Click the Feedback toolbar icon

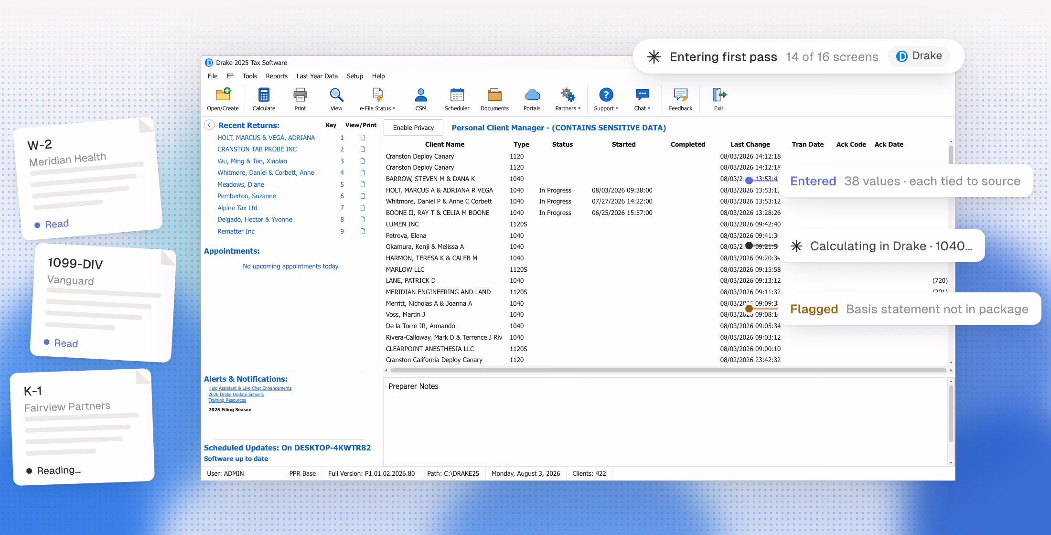(680, 95)
